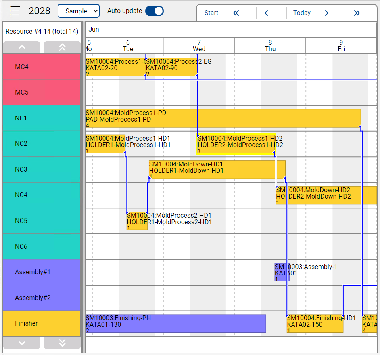Image resolution: width=380 pixels, height=355 pixels.
Task: Toggle the Auto update switch
Action: click(x=154, y=11)
